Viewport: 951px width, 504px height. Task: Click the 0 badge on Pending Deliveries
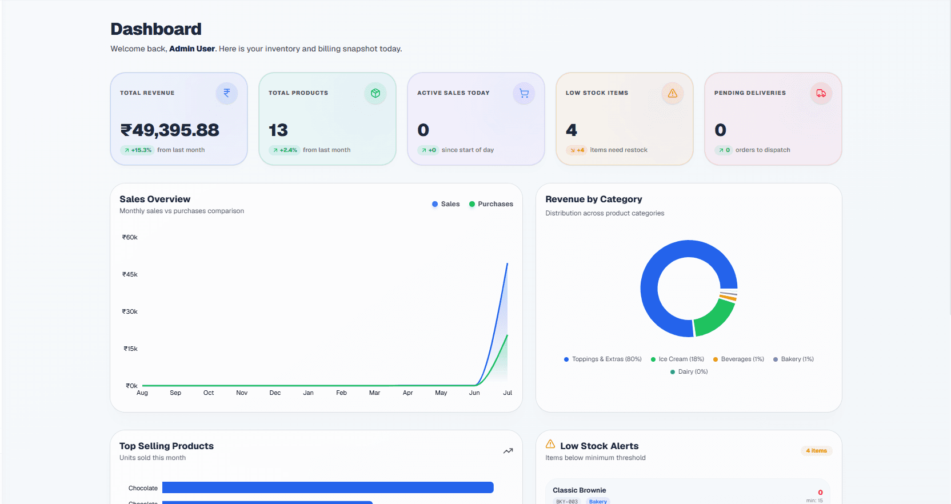tap(724, 150)
